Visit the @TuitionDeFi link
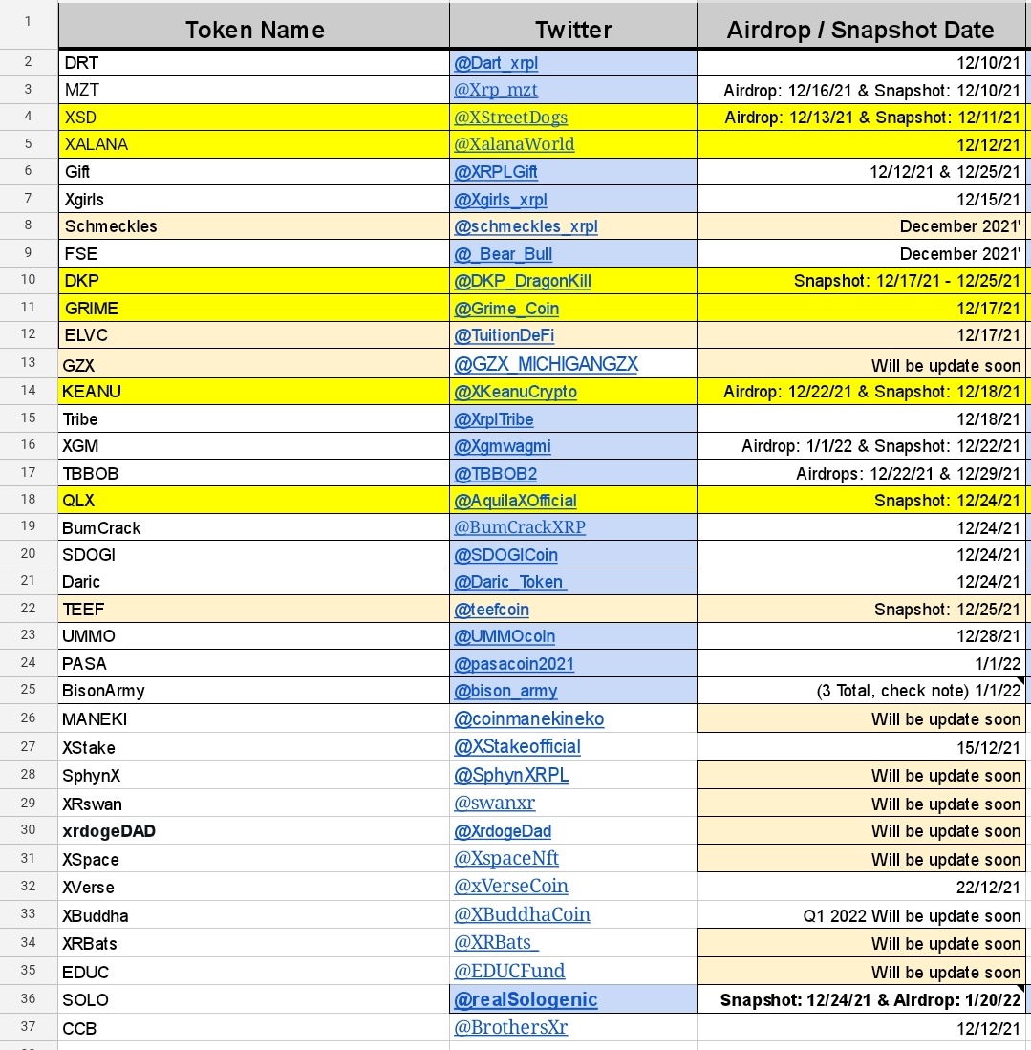 504,334
